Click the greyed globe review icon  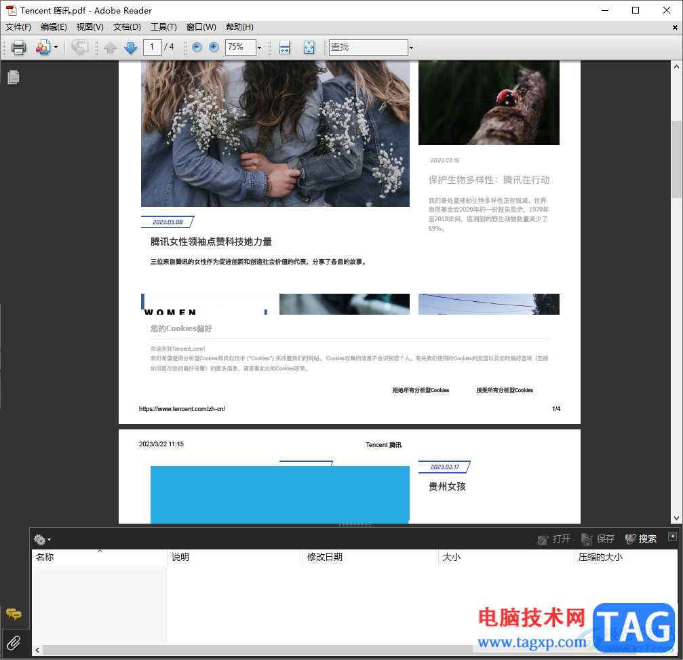pos(80,47)
